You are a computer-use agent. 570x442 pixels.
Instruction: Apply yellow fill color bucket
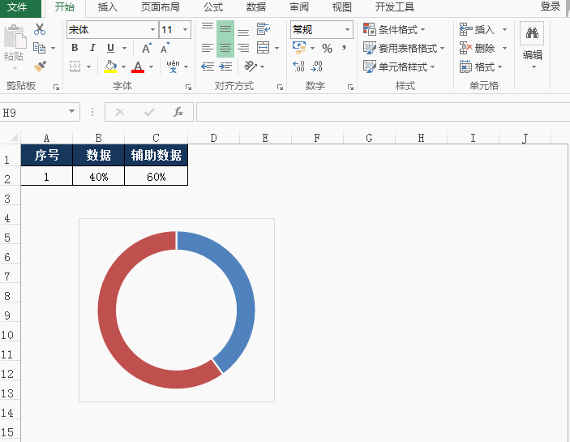(x=110, y=67)
